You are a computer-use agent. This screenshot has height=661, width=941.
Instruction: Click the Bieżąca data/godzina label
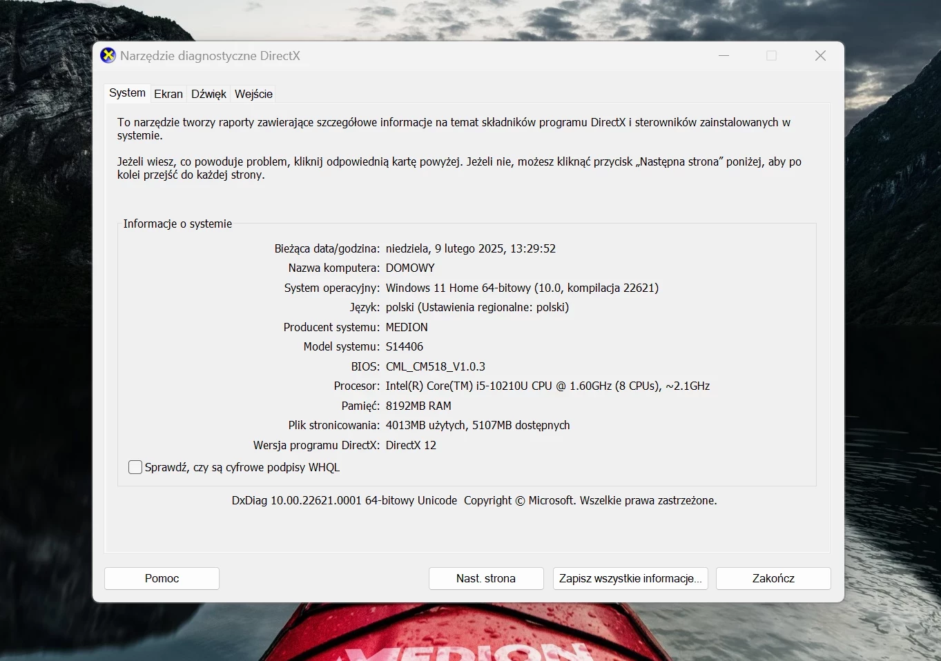[327, 248]
